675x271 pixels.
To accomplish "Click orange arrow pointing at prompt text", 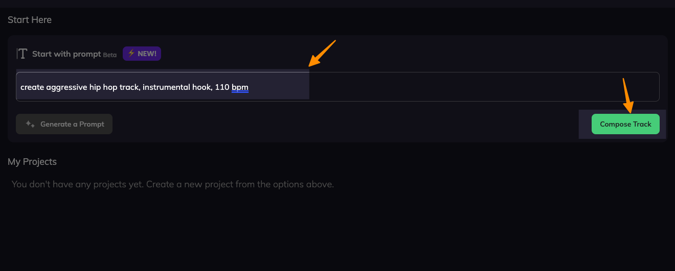I will coord(322,53).
